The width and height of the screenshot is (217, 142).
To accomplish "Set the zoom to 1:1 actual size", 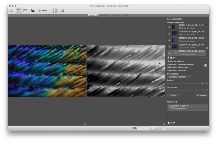I will coord(139,128).
